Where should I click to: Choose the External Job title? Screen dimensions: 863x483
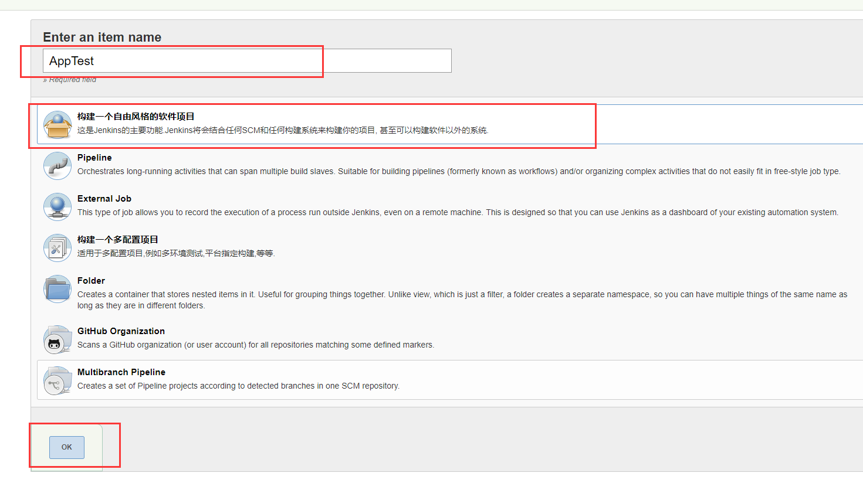point(104,199)
